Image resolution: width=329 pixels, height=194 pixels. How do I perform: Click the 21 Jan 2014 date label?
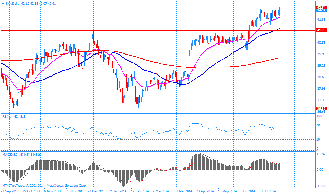coord(118,191)
